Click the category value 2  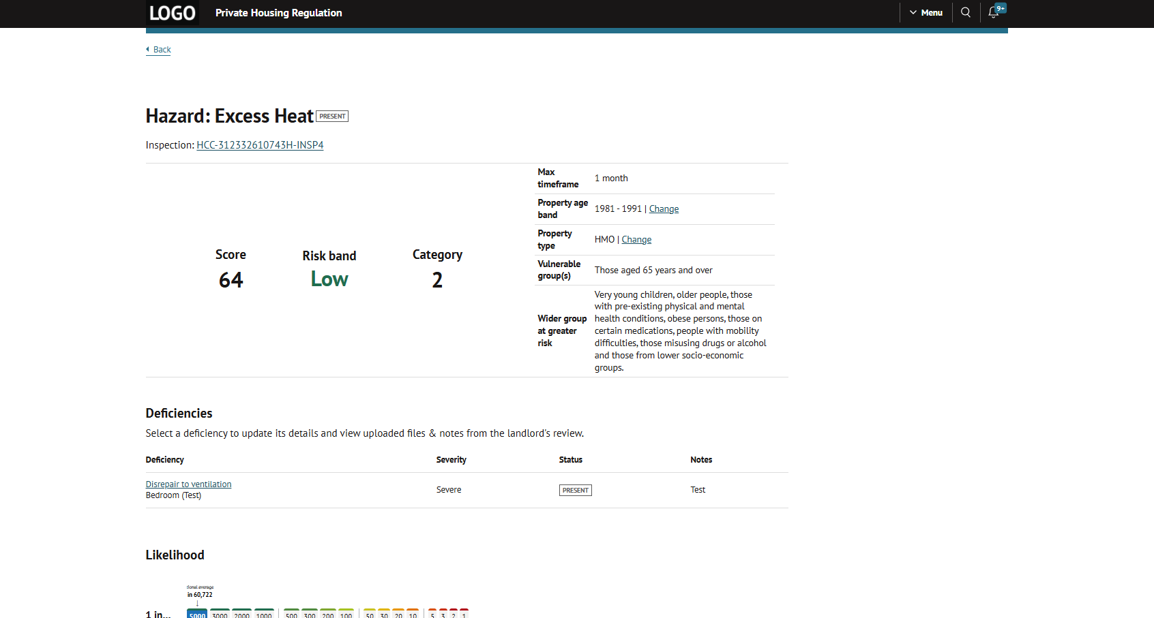pos(437,280)
